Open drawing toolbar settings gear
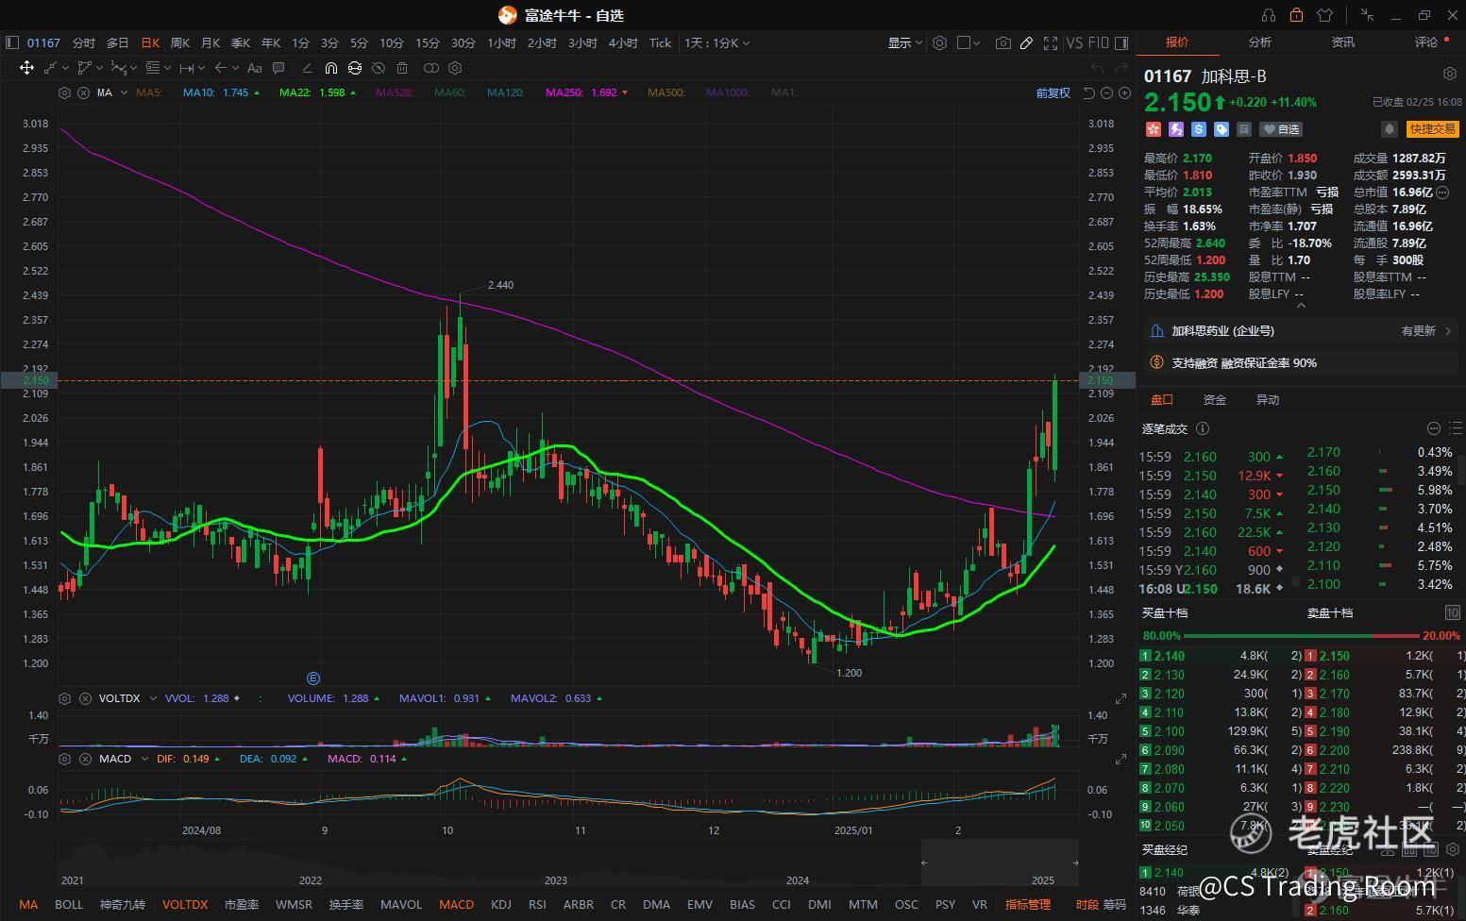 (x=455, y=68)
